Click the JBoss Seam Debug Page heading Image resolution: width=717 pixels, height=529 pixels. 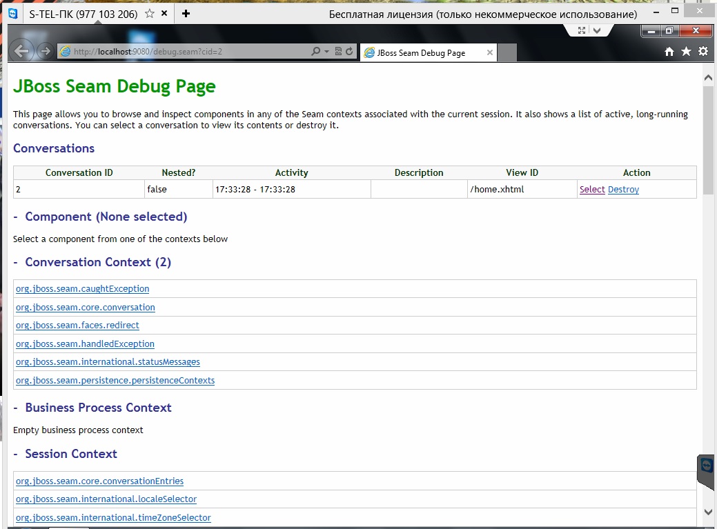click(x=115, y=86)
